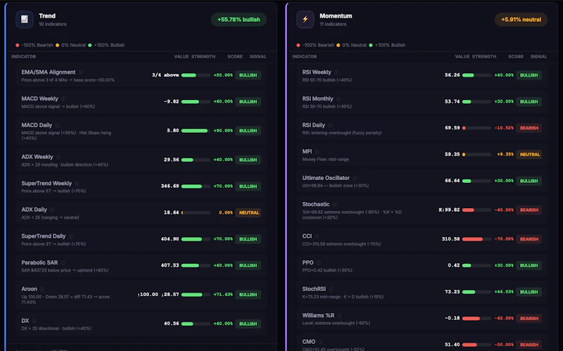The image size is (563, 351).
Task: Click BULLISH signal badge for MACD Daily
Action: click(248, 131)
